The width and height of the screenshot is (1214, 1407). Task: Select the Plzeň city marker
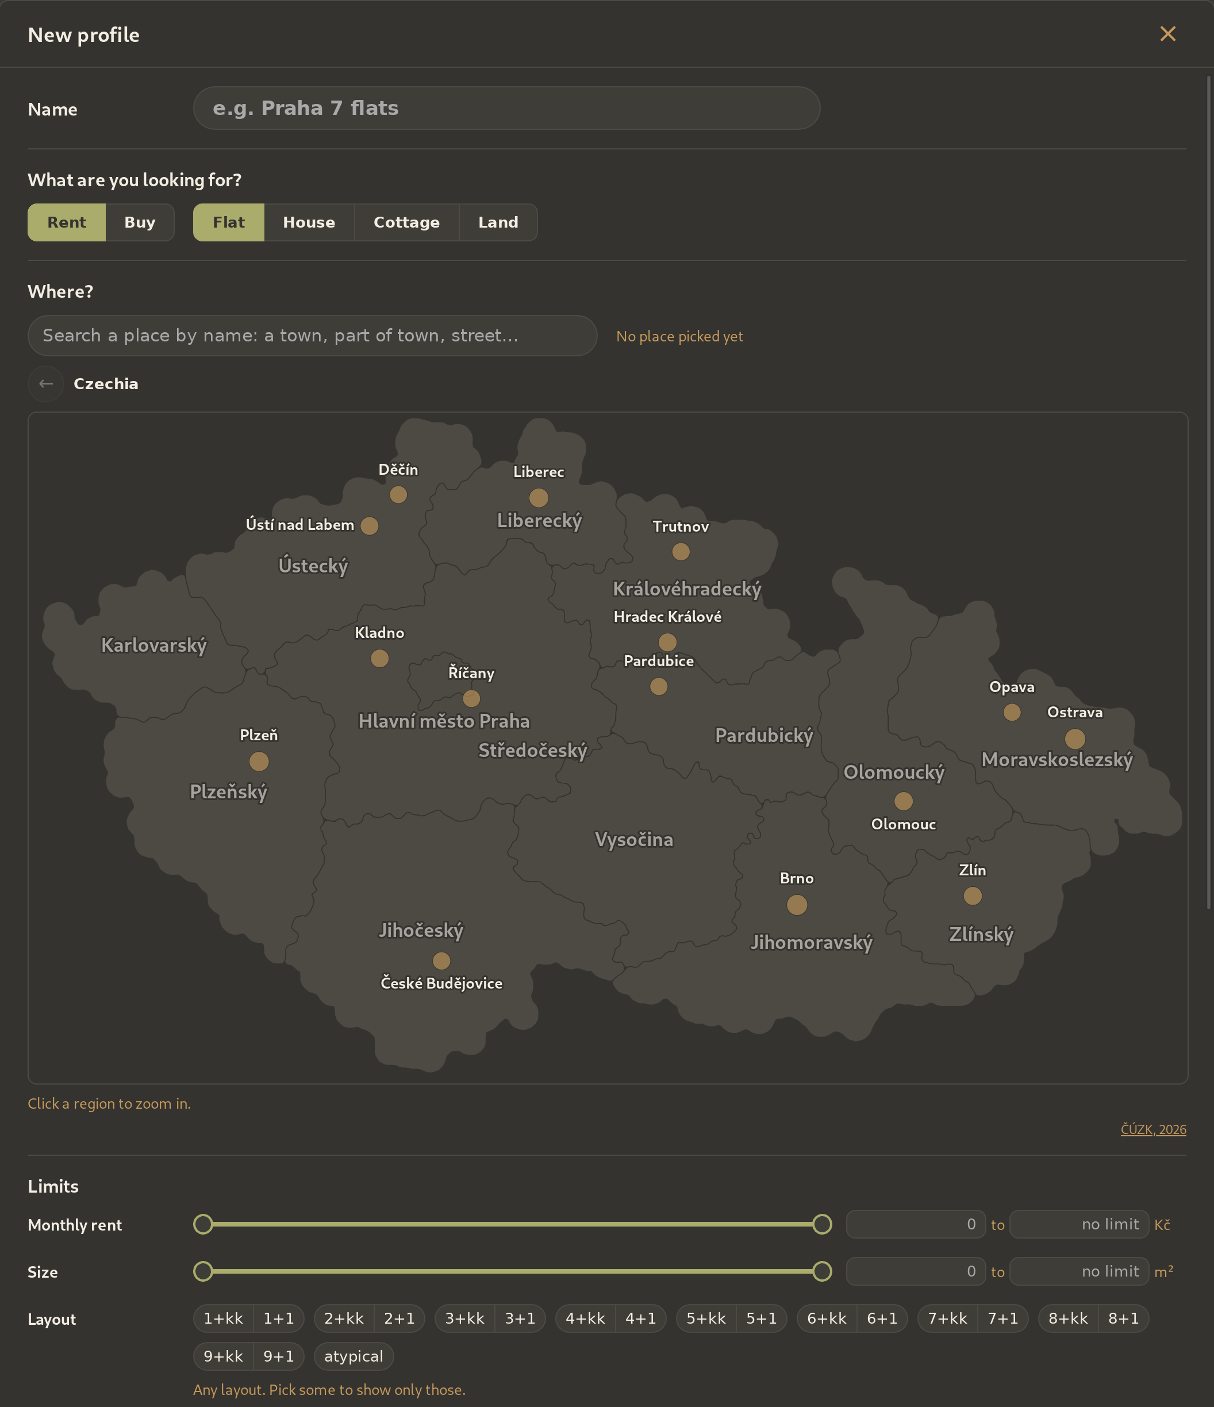point(259,761)
